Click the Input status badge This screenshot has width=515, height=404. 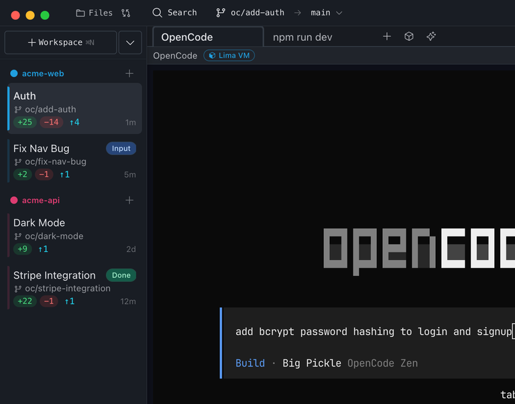(x=121, y=148)
